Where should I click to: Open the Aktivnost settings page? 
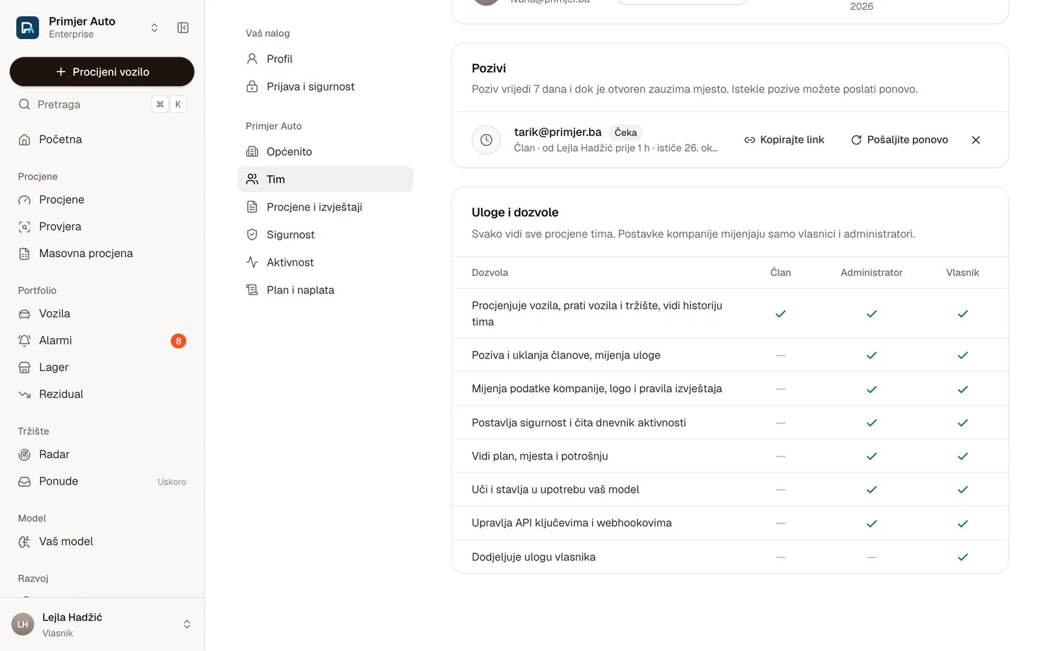[x=325, y=262]
